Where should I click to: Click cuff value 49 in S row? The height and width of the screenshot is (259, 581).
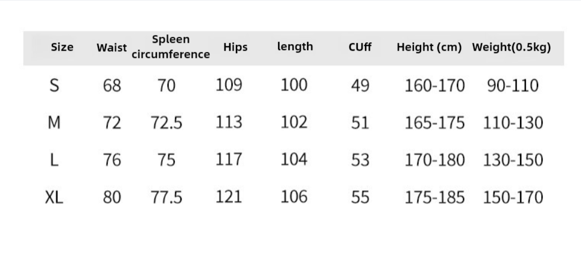tap(360, 86)
